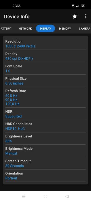Tap the HDR Capabilities HDR10, HLG row

[45, 126]
